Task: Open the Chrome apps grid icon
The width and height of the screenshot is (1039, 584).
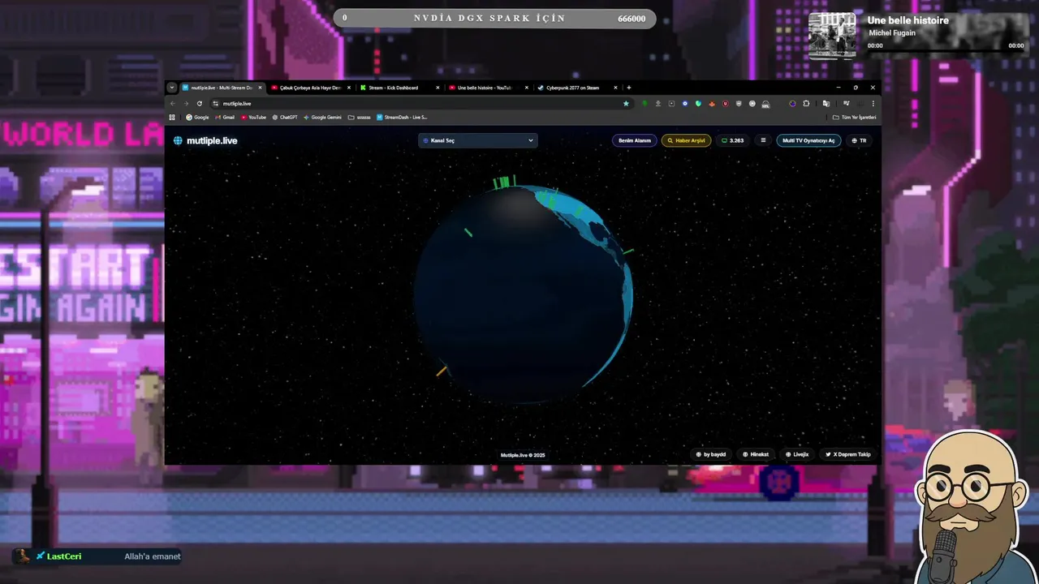Action: [x=172, y=118]
